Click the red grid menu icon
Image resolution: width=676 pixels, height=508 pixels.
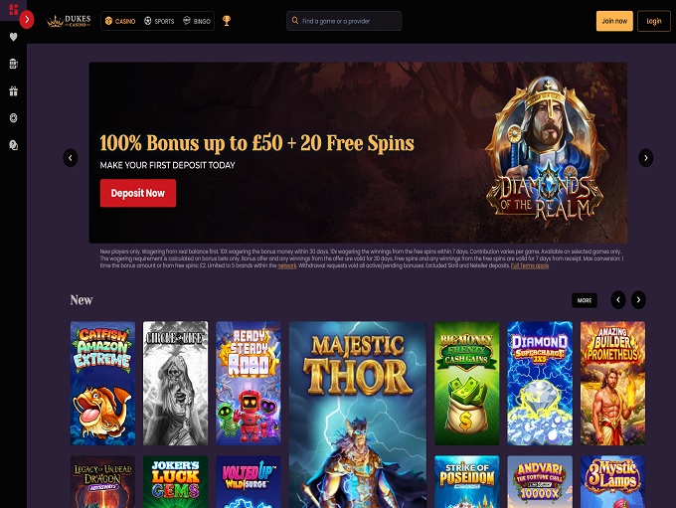pyautogui.click(x=13, y=9)
